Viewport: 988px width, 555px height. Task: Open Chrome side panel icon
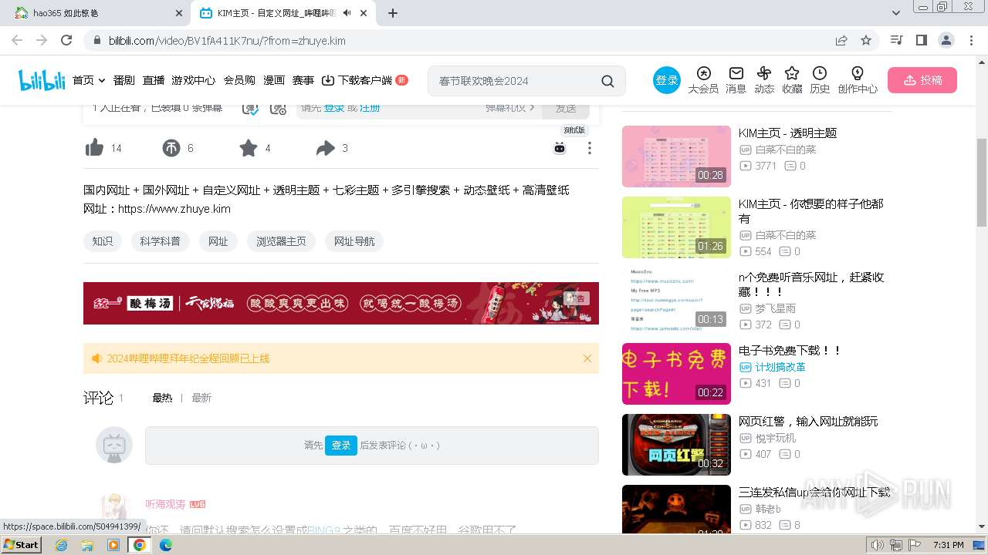(921, 40)
